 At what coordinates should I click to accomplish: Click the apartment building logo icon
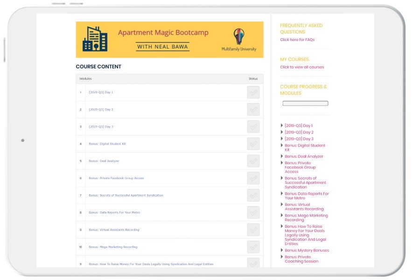point(95,39)
